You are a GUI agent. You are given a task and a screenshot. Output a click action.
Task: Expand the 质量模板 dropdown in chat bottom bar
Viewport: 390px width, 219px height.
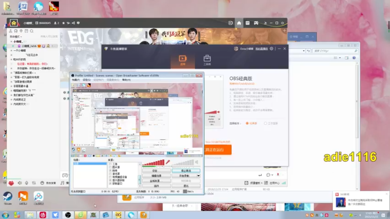(256, 183)
